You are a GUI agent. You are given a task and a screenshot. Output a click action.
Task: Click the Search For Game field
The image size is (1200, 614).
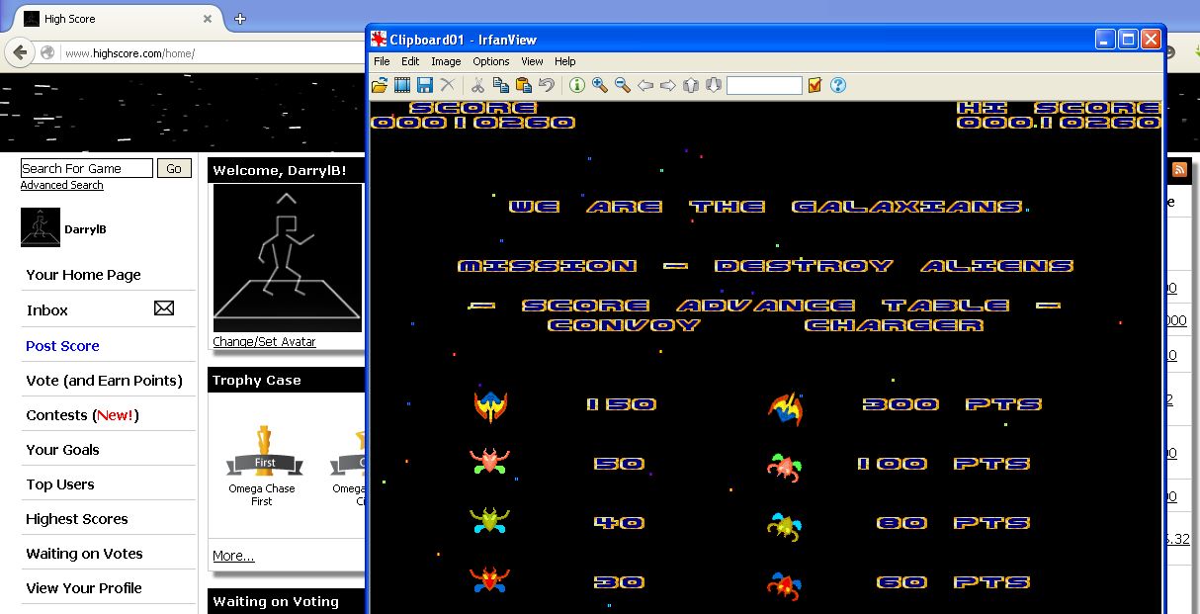coord(87,168)
